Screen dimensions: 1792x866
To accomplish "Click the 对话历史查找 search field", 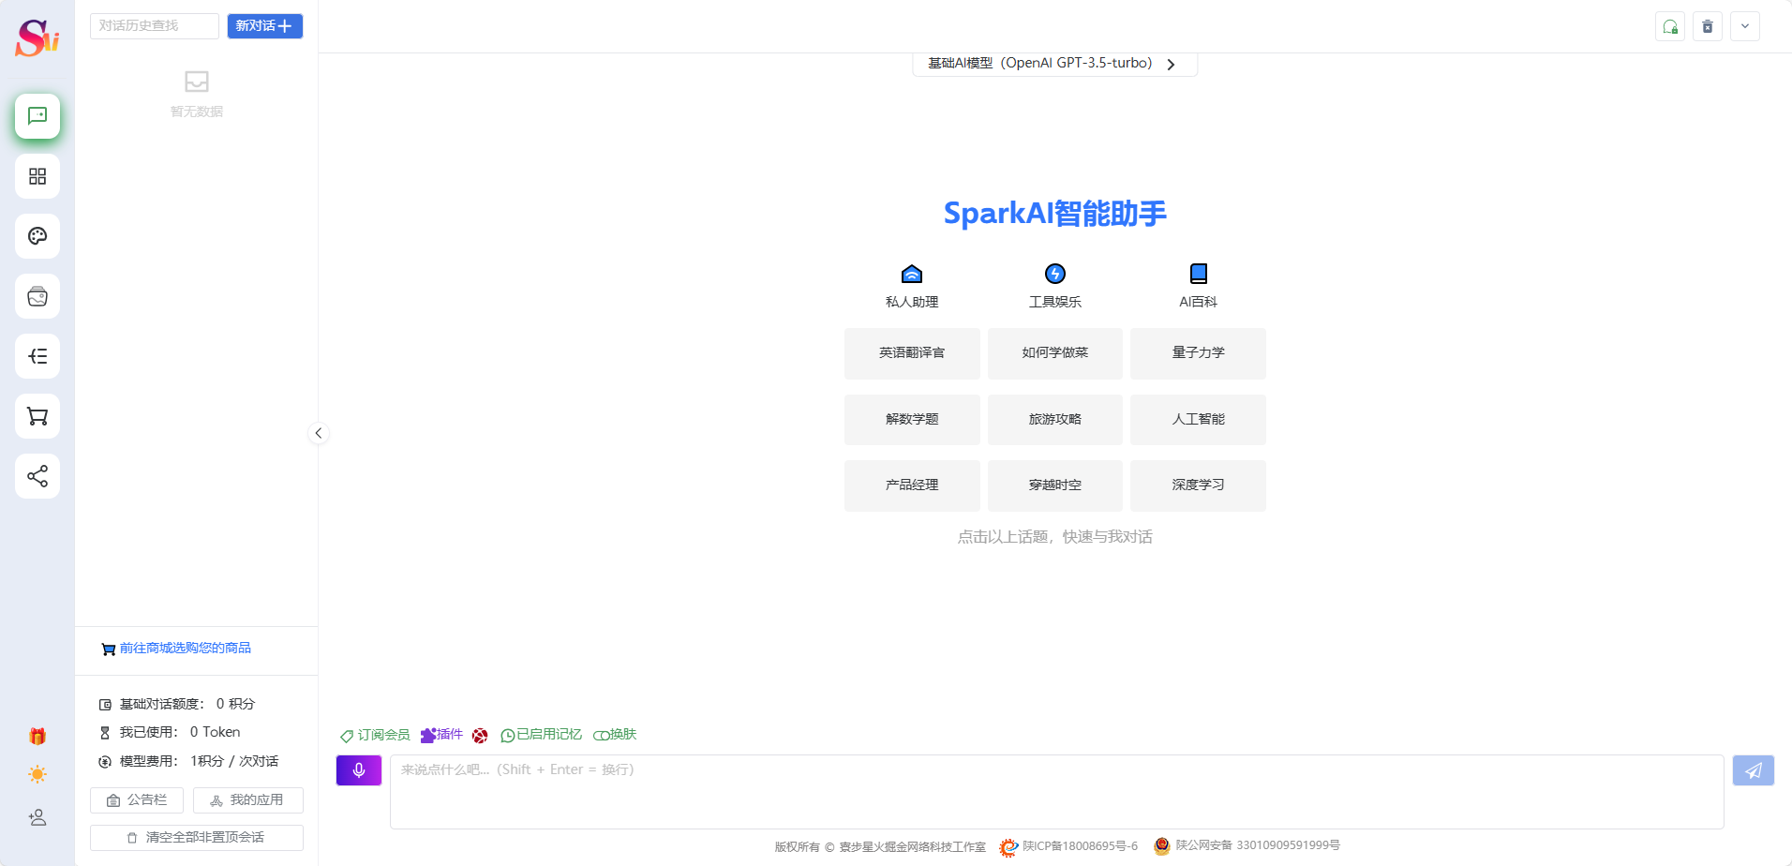I will click(155, 26).
